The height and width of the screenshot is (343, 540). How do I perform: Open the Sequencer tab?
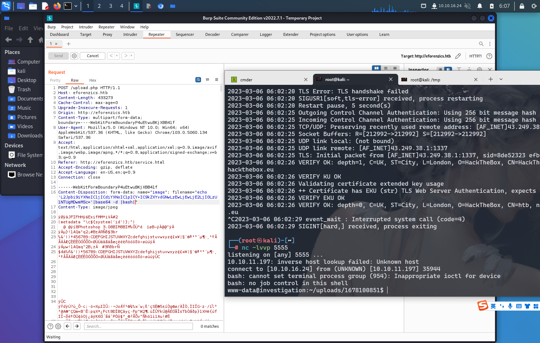(185, 34)
